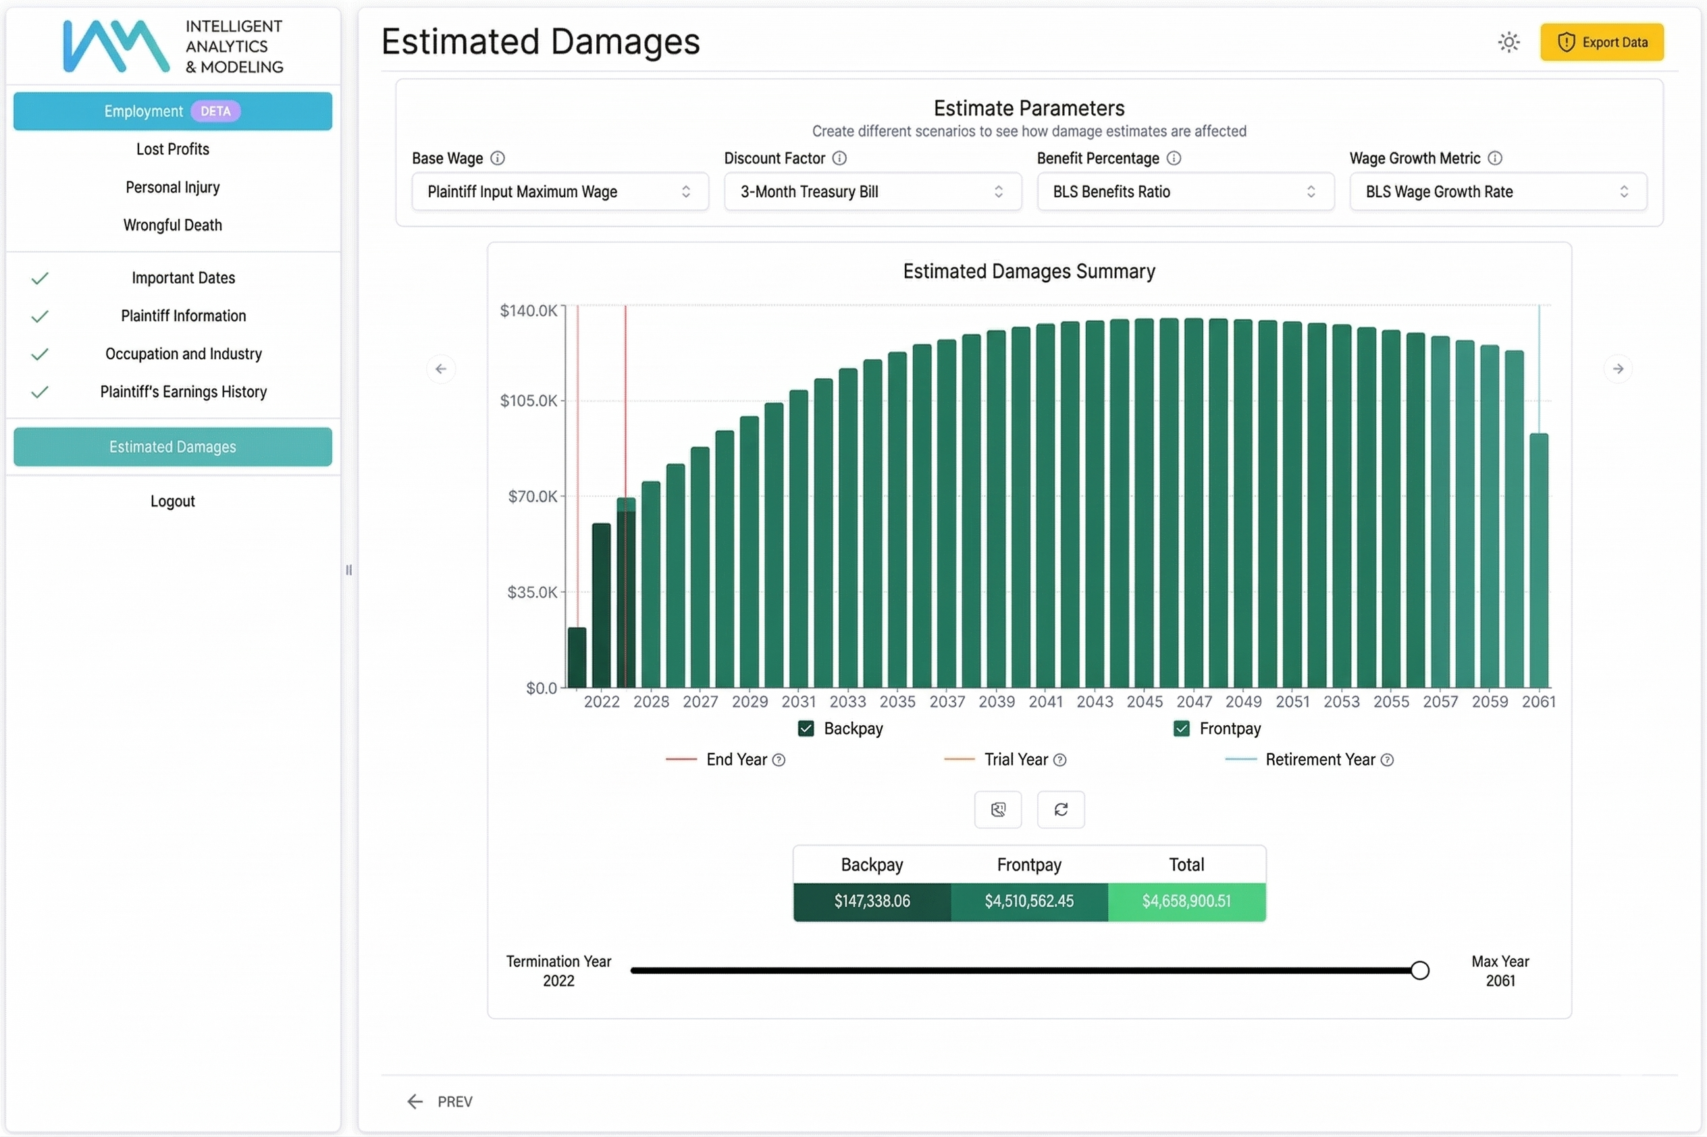Open the Lost Profits module
Image resolution: width=1707 pixels, height=1137 pixels.
pos(173,149)
